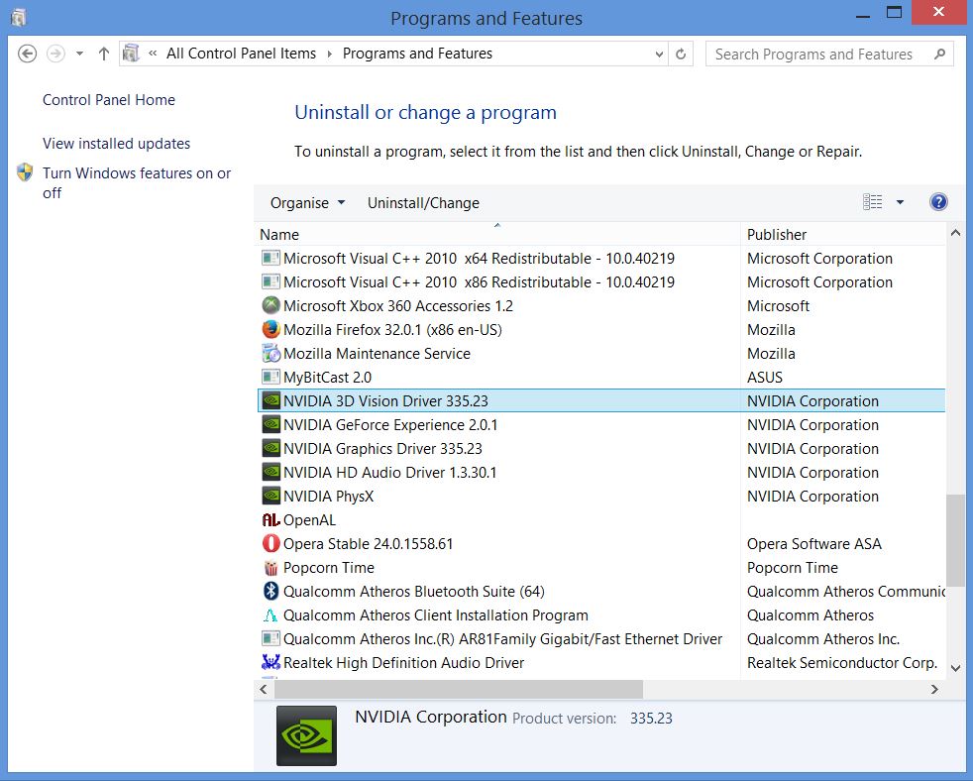Click the ASUS publisher cell

765,377
